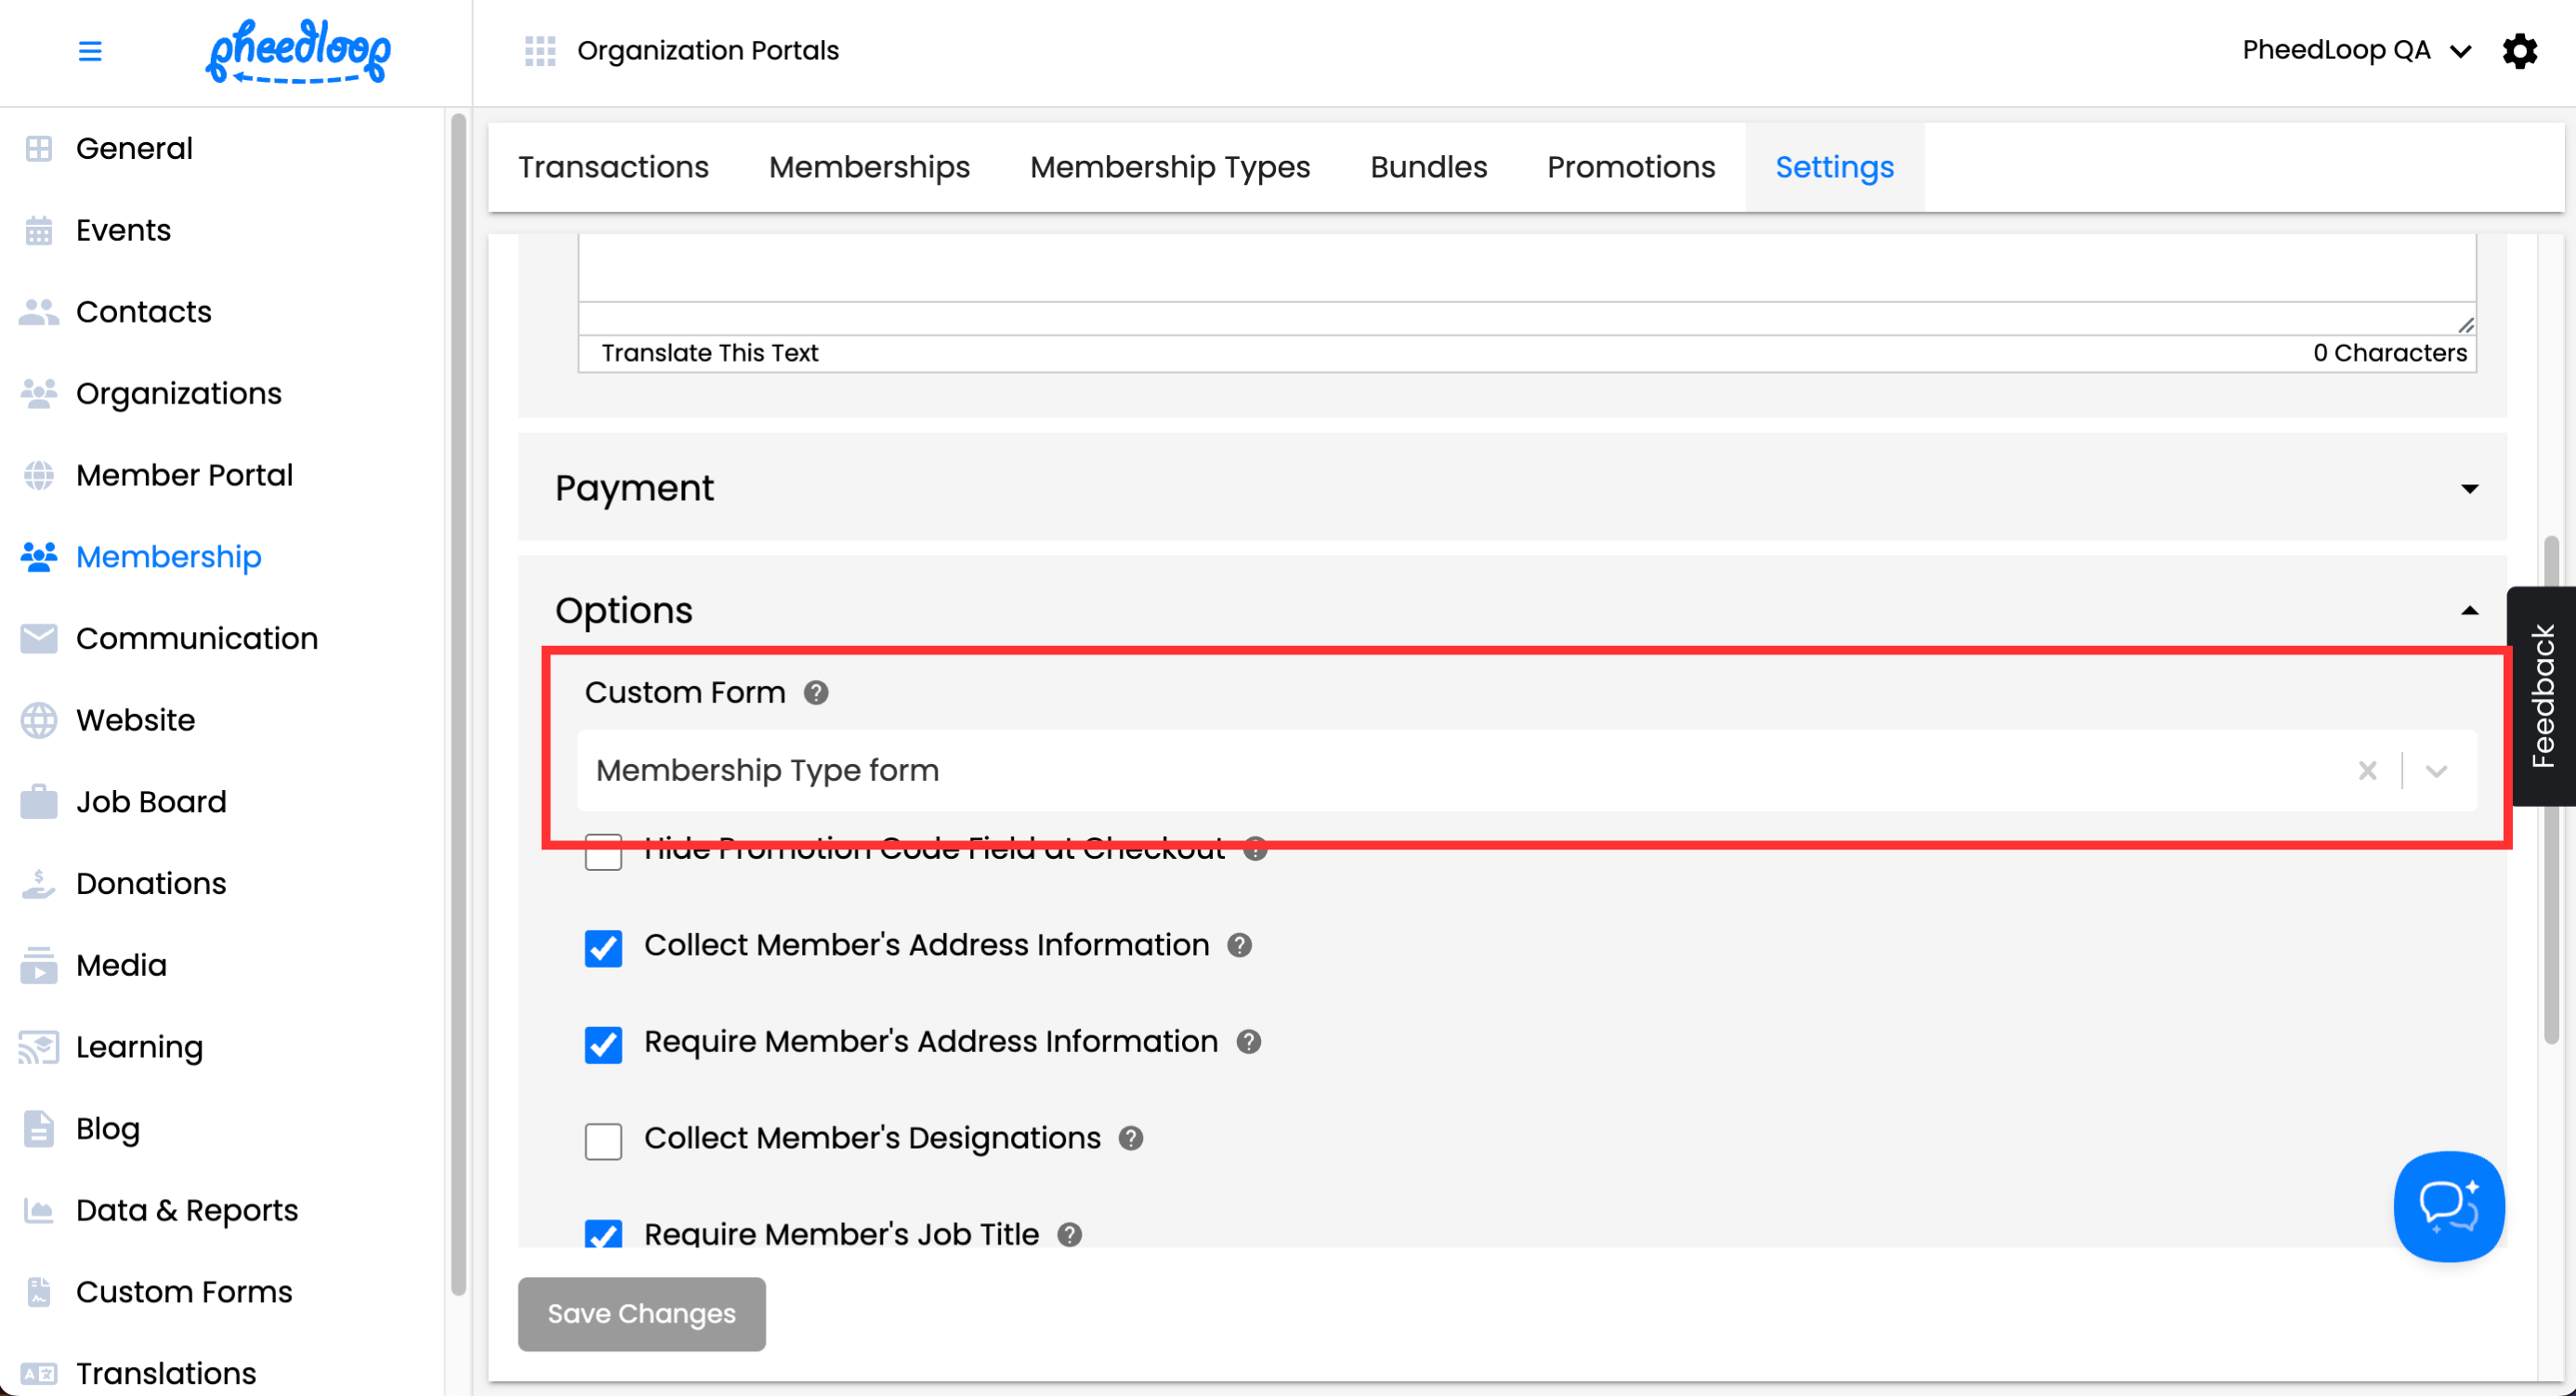
Task: Clear the Membership Type form selection
Action: tap(2367, 770)
